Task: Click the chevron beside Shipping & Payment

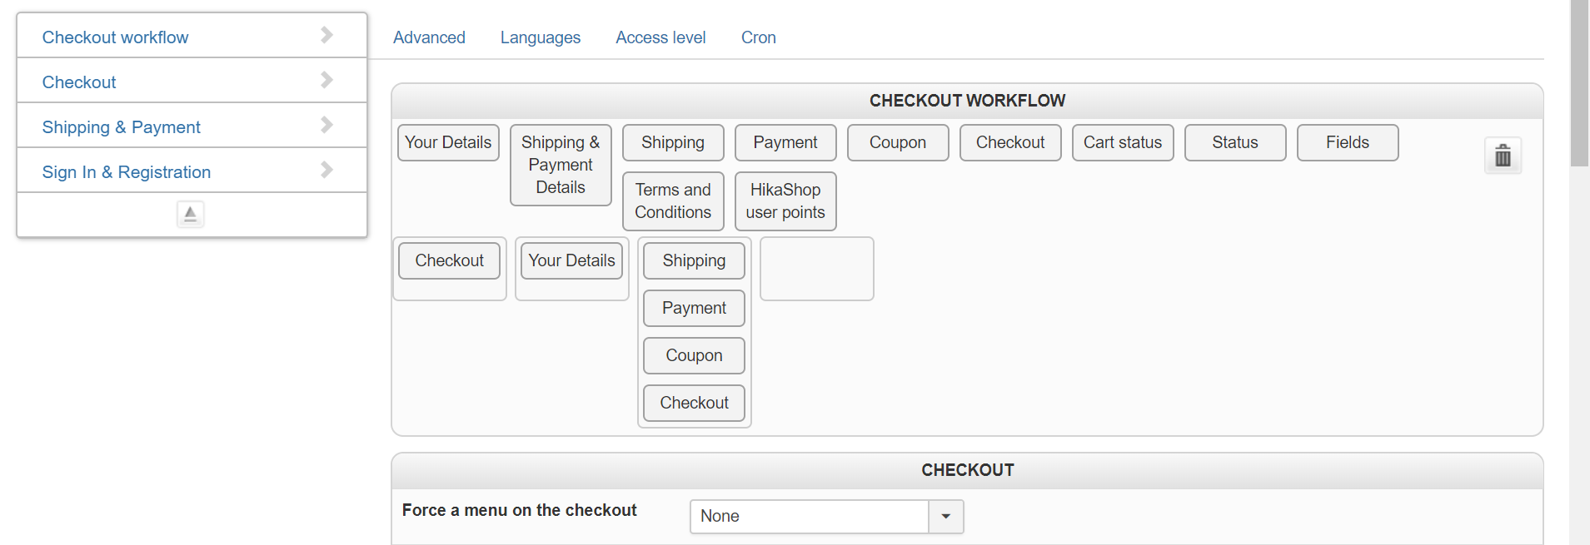Action: [326, 125]
